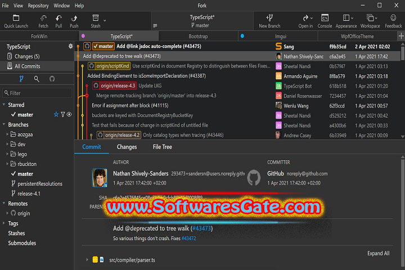Open the Changes tab in commit details
This screenshot has width=405, height=270.
(x=127, y=147)
